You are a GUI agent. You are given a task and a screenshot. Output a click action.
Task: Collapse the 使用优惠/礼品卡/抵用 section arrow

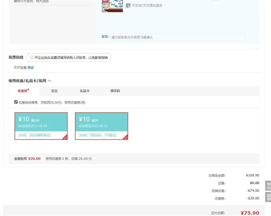(x=49, y=81)
